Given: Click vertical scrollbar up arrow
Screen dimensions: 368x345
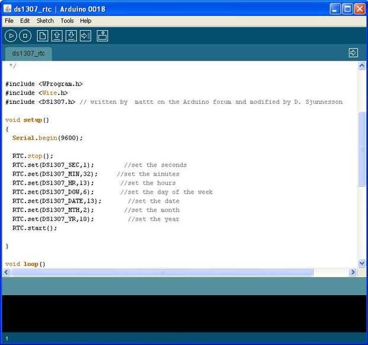Looking at the screenshot, I should (x=362, y=65).
